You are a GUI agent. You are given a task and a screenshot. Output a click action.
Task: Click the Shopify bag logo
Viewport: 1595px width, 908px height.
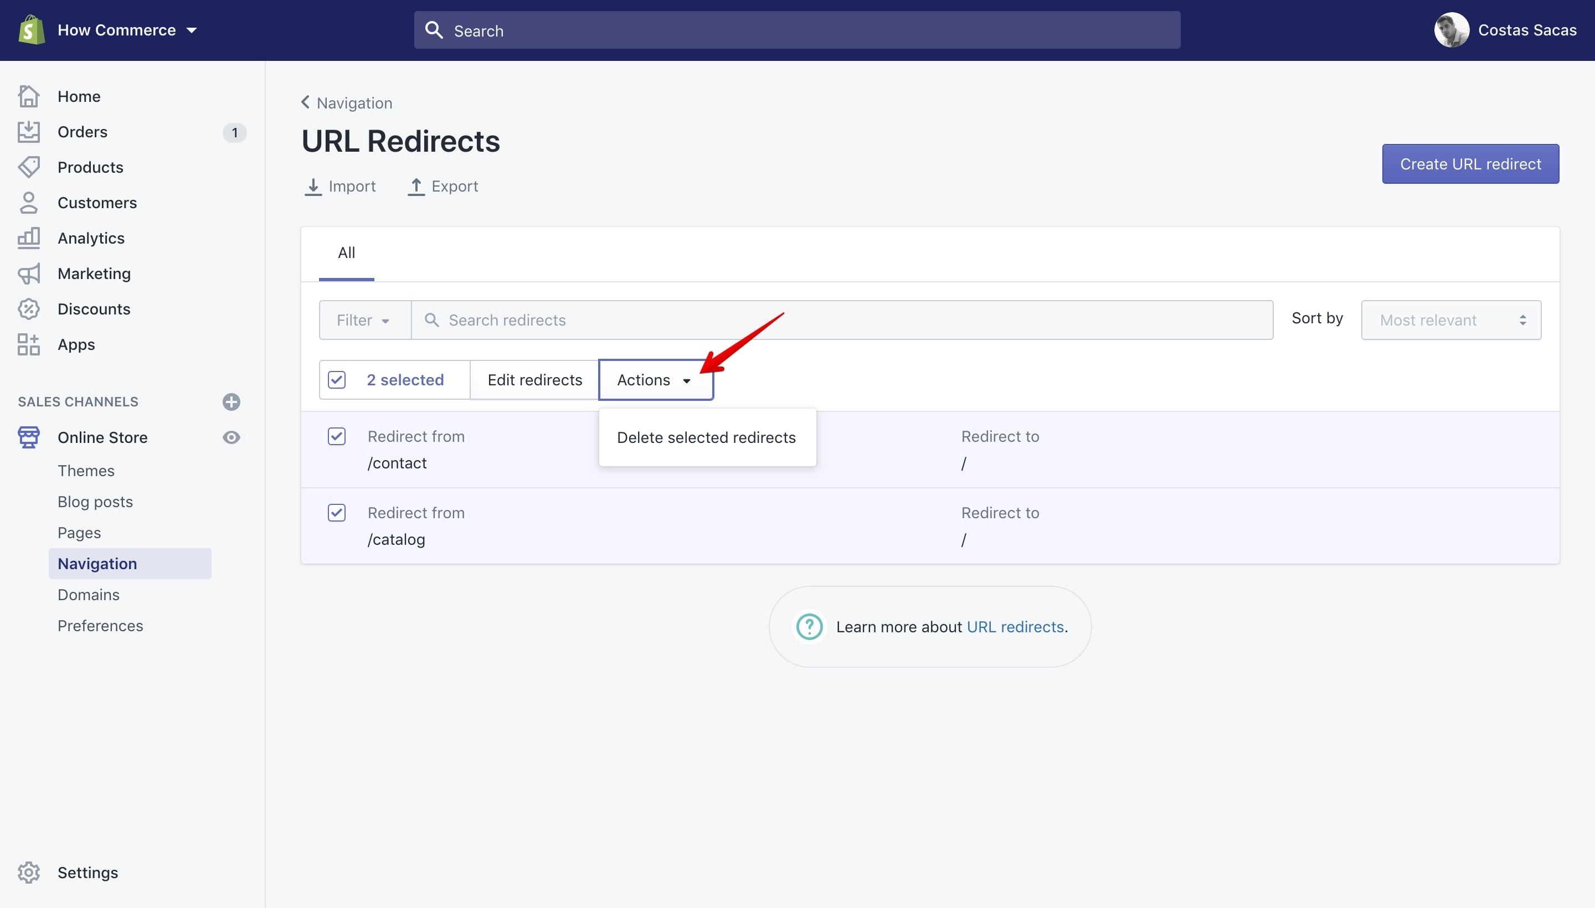[31, 30]
